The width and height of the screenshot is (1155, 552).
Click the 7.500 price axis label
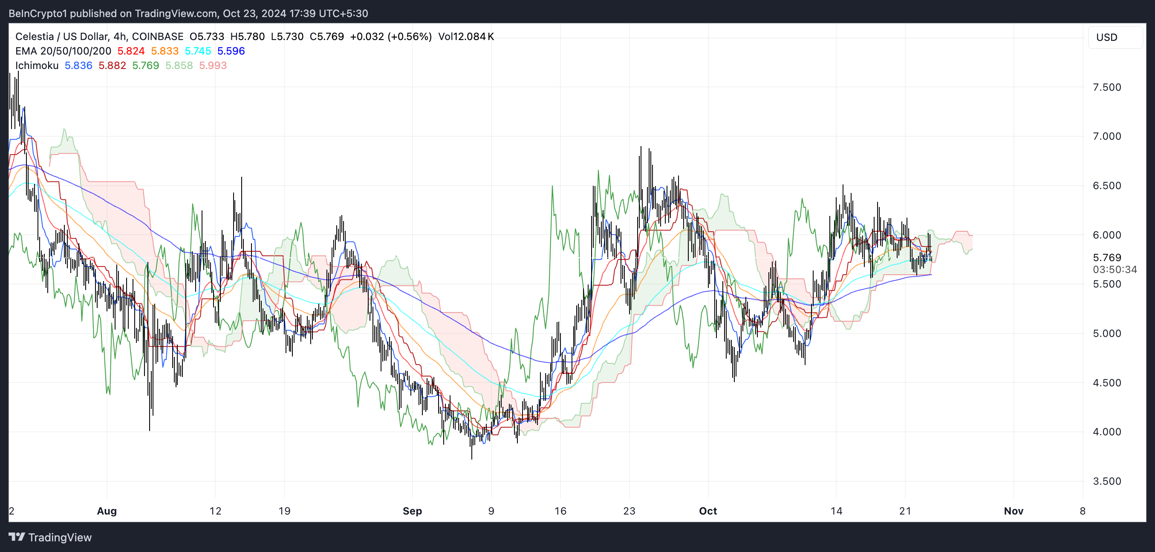[x=1106, y=87]
